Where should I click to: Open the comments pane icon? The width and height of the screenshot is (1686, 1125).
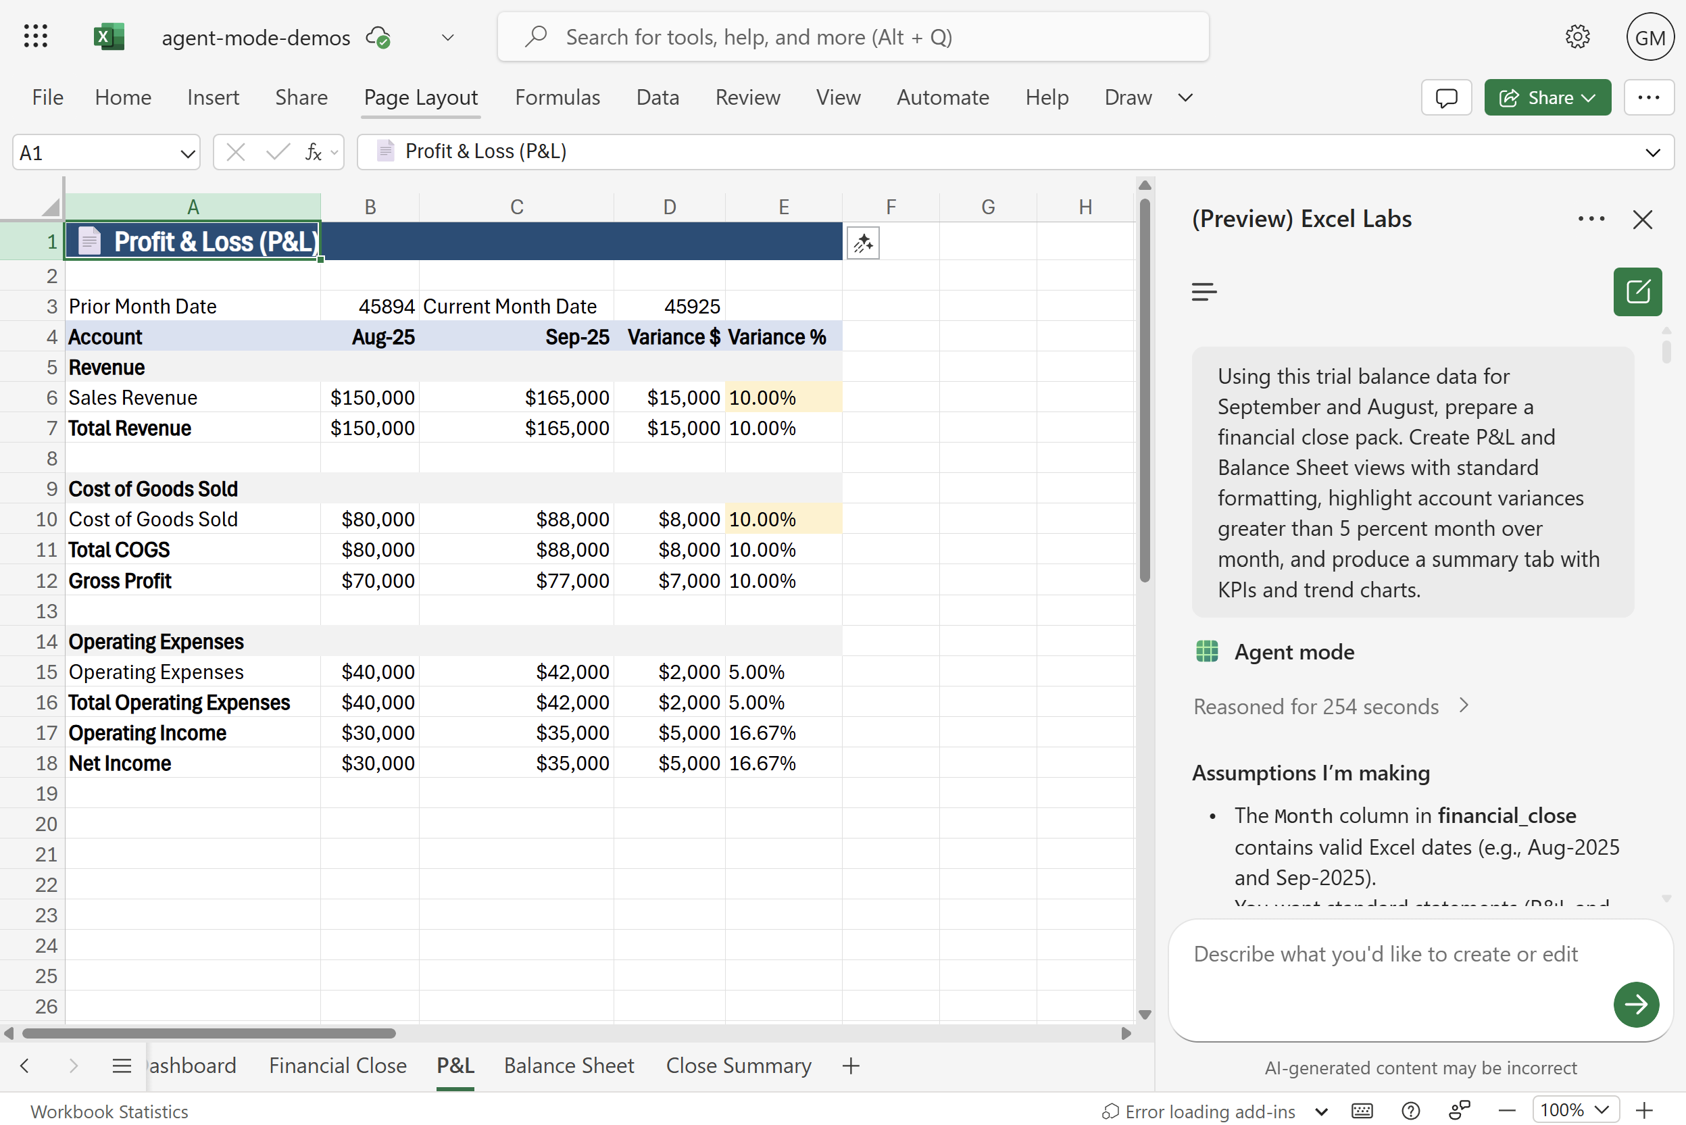click(x=1445, y=97)
